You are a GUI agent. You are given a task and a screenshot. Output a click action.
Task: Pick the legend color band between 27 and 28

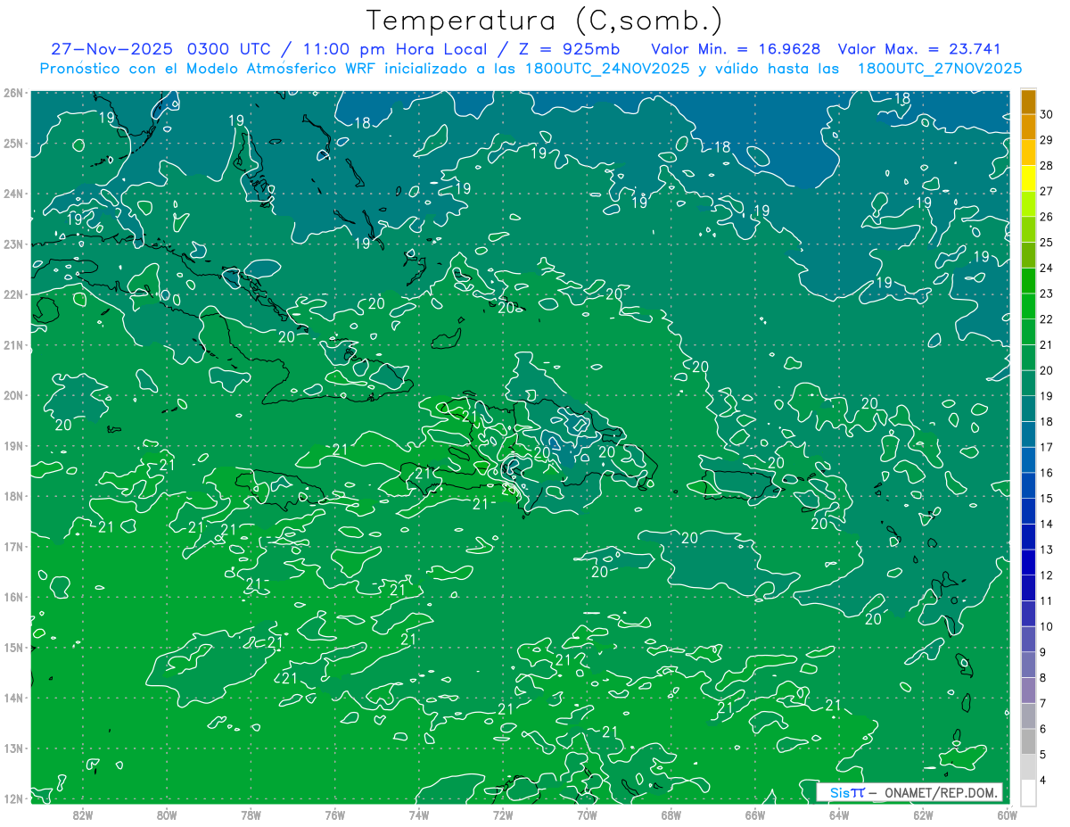pos(1028,178)
